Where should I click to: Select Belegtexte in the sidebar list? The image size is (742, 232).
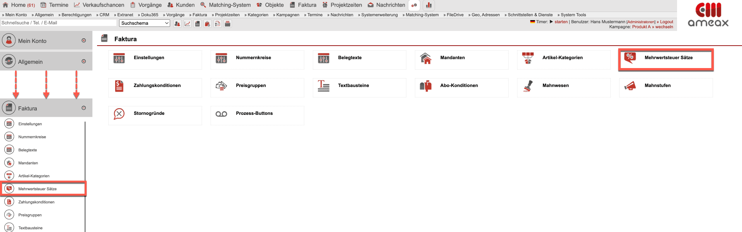[x=27, y=150]
